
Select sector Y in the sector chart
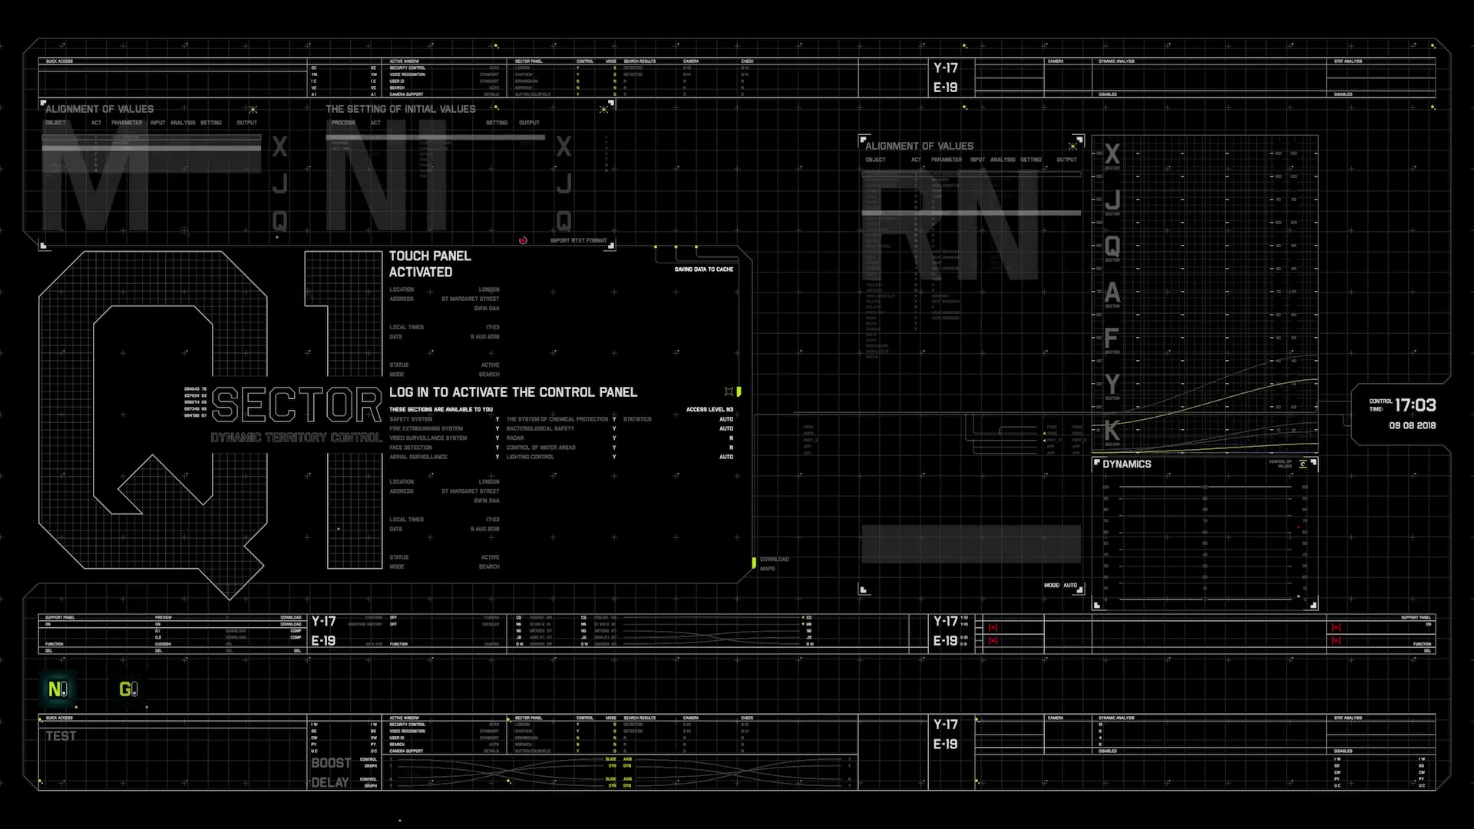[1112, 385]
